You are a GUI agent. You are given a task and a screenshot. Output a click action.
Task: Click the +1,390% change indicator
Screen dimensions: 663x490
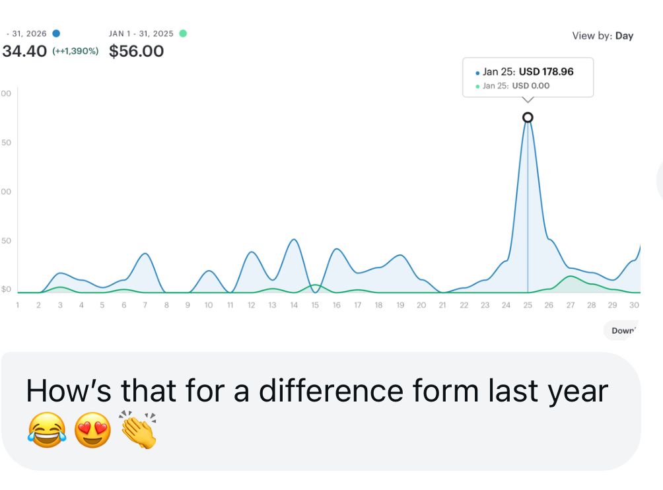click(x=75, y=52)
